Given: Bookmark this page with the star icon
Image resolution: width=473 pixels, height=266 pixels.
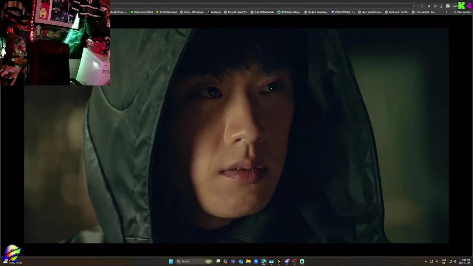Looking at the screenshot, I should point(414,6).
